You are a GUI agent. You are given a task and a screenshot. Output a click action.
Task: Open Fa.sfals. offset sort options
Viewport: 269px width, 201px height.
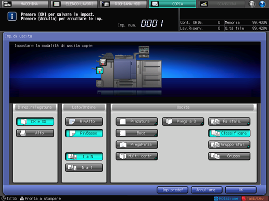pyautogui.click(x=229, y=122)
